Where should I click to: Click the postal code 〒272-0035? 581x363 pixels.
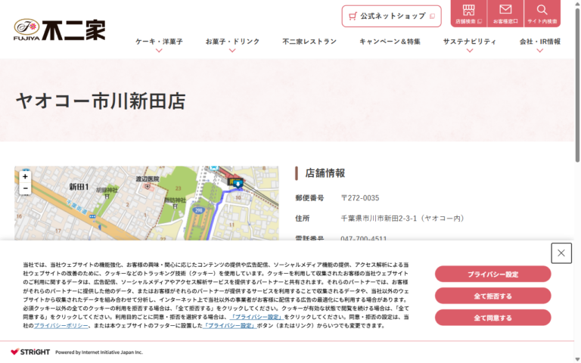coord(360,198)
